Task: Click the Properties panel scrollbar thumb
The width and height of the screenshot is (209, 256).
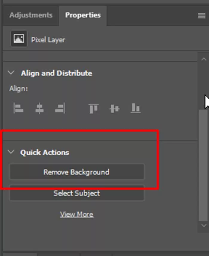Action: click(x=203, y=164)
